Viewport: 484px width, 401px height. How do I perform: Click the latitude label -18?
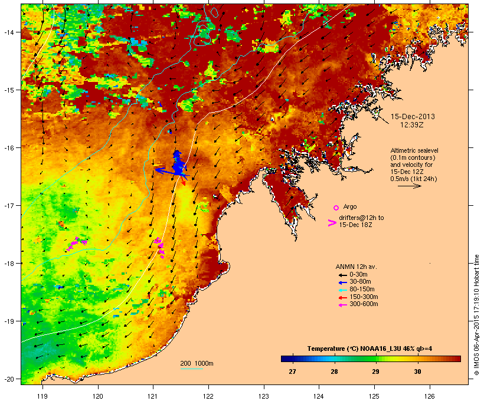8,264
